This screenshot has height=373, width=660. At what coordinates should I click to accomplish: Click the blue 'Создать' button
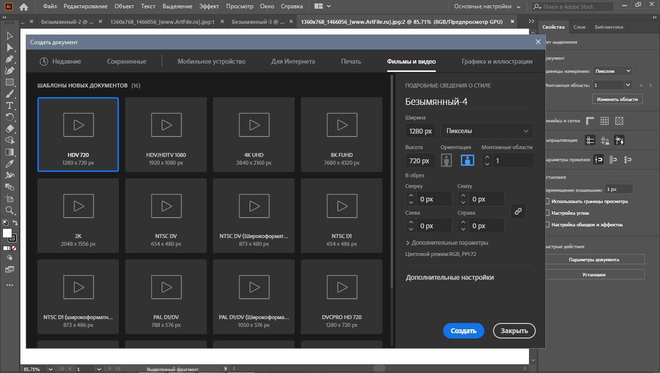coord(463,331)
